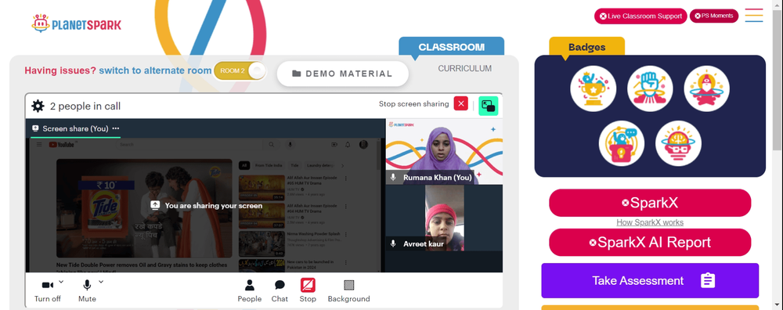Click Avreet kaur's microphone icon
The height and width of the screenshot is (310, 783).
click(x=394, y=243)
